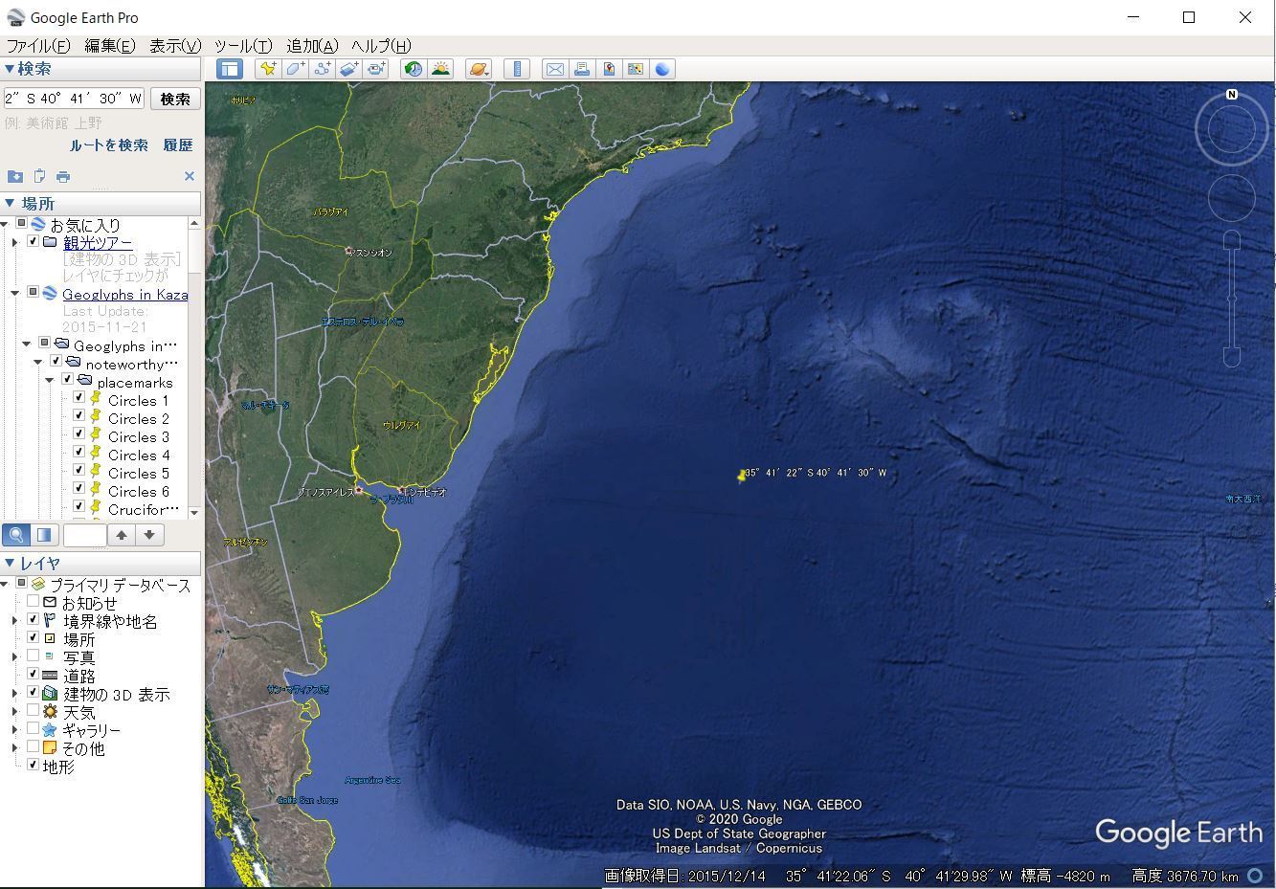The width and height of the screenshot is (1276, 889).
Task: Add folder icon in search panel
Action: (15, 176)
